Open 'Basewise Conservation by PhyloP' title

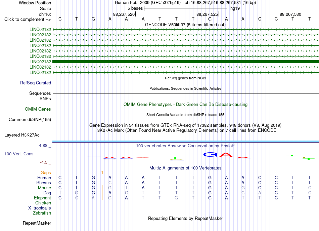click(185, 146)
